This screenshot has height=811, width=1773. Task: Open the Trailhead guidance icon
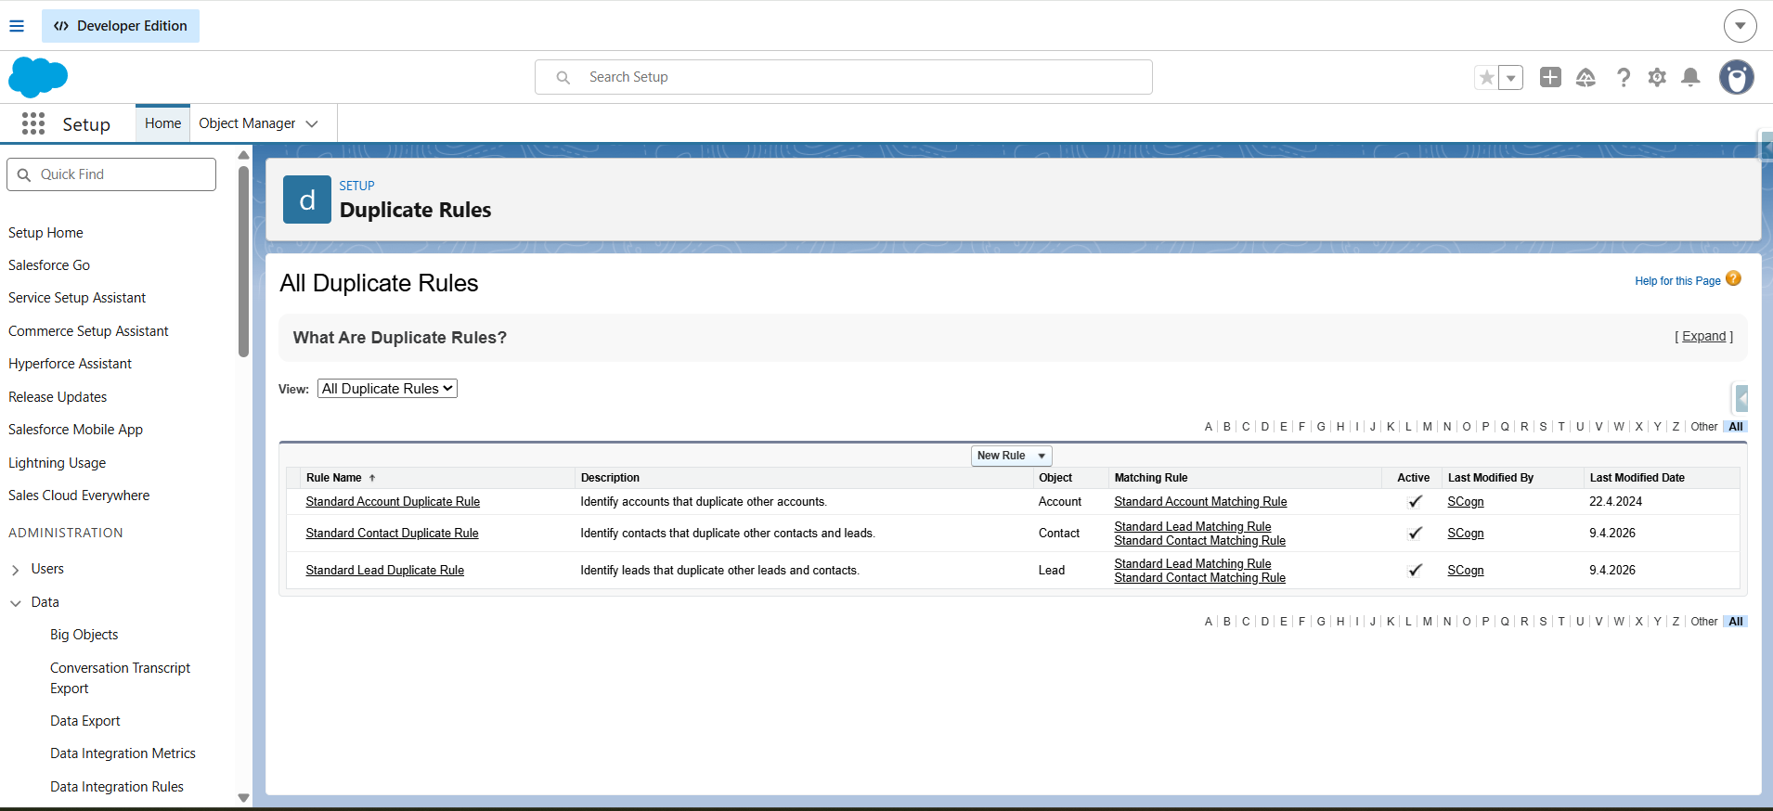point(1585,77)
